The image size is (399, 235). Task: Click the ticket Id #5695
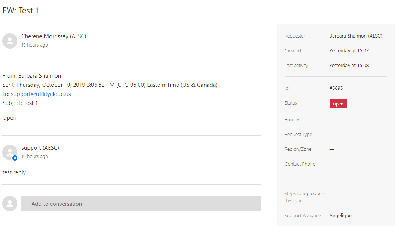click(x=336, y=88)
